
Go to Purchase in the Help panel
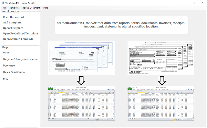pyautogui.click(x=9, y=66)
